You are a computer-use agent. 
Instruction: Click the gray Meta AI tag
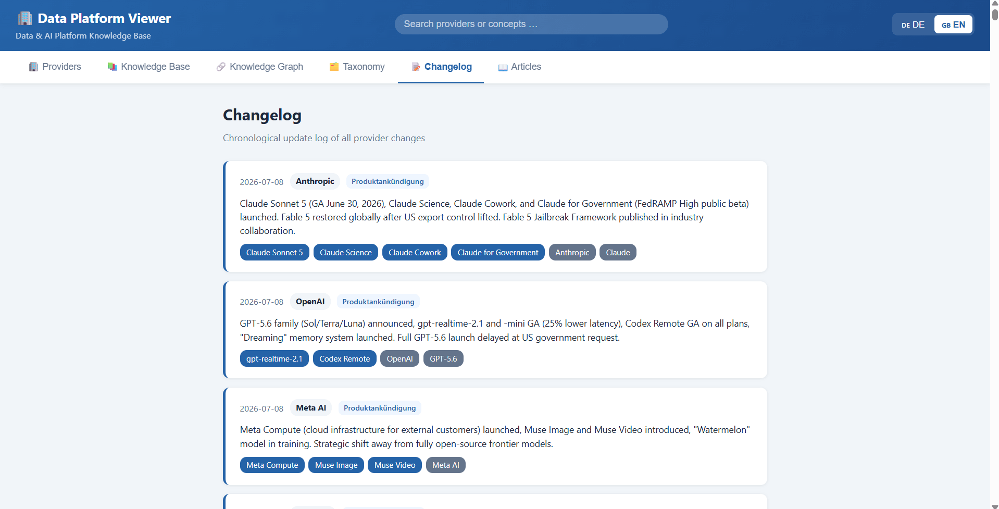[x=446, y=465]
